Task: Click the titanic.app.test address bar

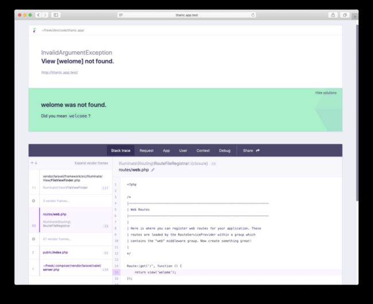Action: tap(187, 15)
